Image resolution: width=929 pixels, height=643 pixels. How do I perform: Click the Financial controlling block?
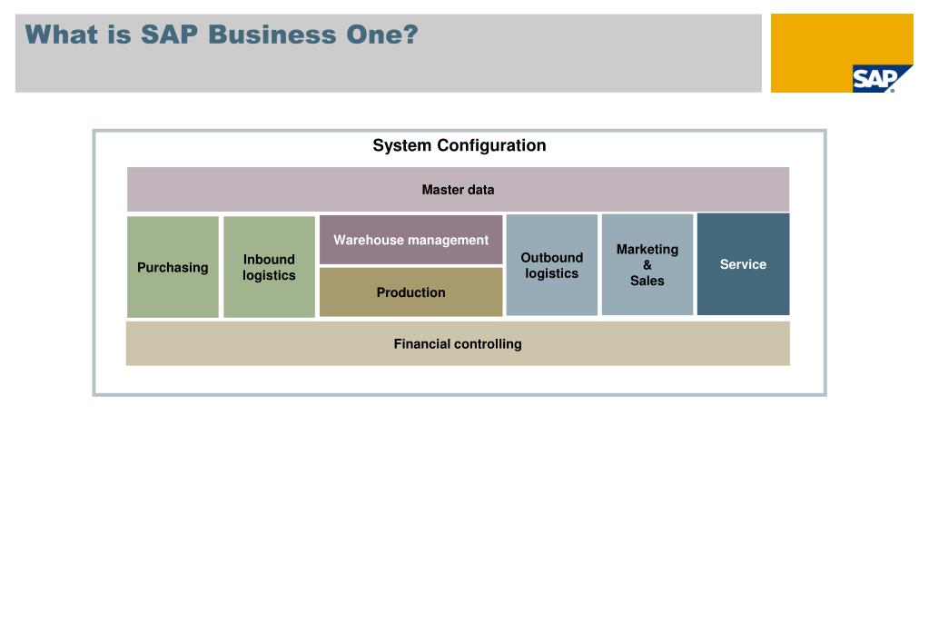[458, 343]
